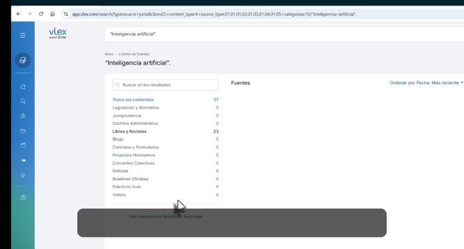Screen dimensions: 464x249
Task: Click the browser address bar URL
Action: point(214,14)
